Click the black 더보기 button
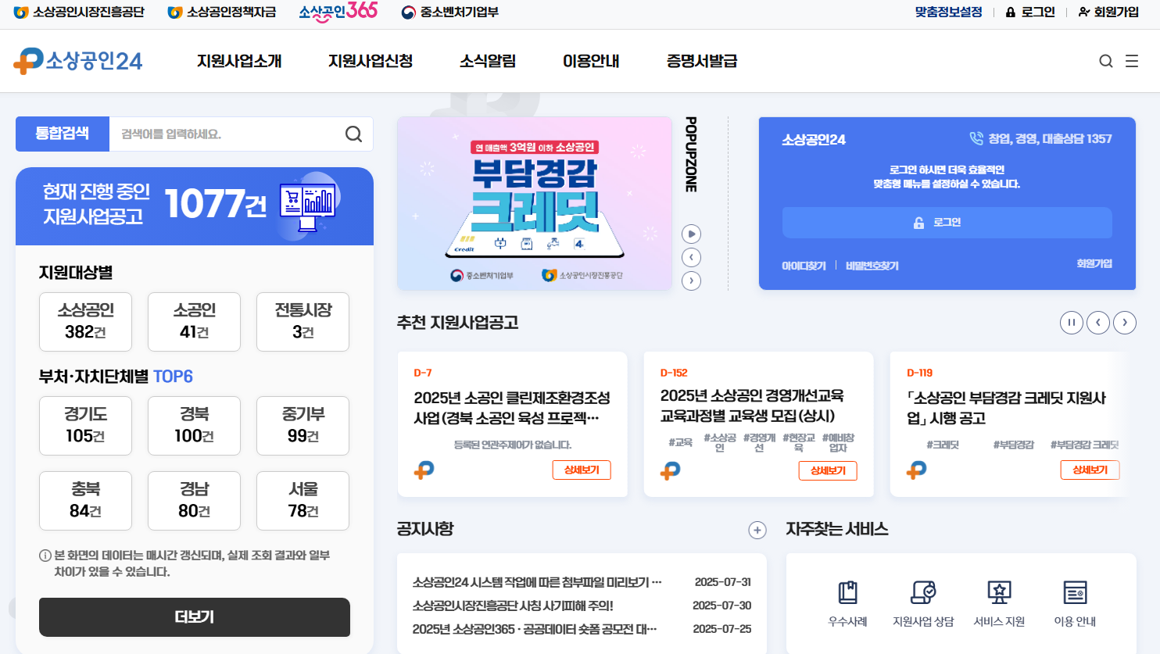1160x654 pixels. point(195,617)
